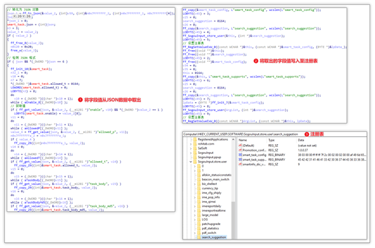
Task: Select the biz_shellext tree key
Action: (x=209, y=184)
